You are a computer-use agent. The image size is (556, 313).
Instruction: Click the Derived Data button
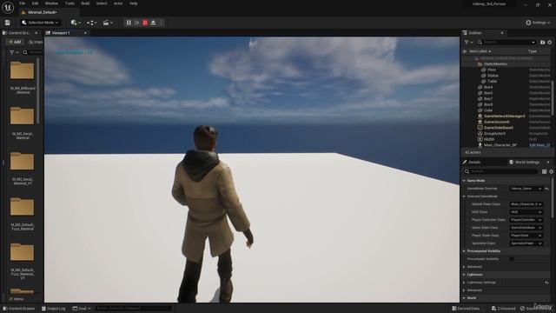[x=466, y=309]
